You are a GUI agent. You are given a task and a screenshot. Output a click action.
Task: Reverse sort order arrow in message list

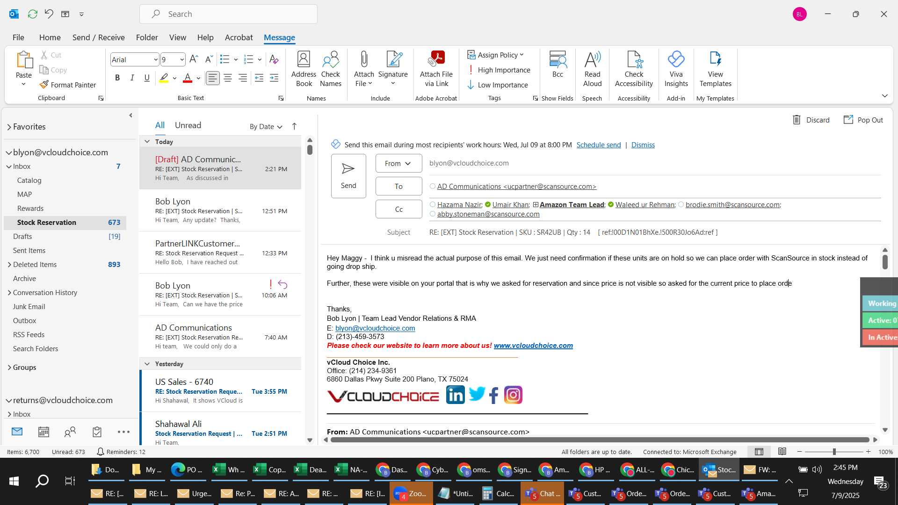(294, 126)
